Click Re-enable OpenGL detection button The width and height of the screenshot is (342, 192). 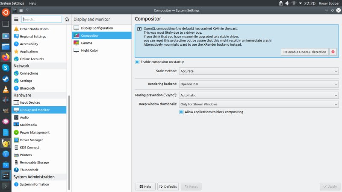coord(304,52)
